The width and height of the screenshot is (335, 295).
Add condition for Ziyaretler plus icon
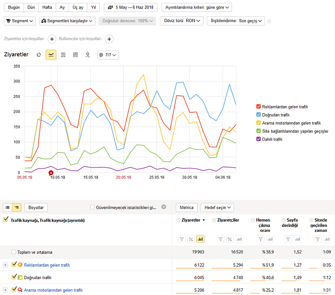[x=52, y=39]
